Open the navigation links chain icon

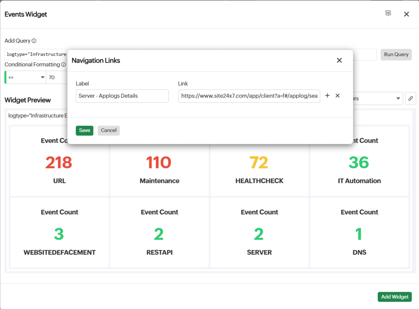410,98
